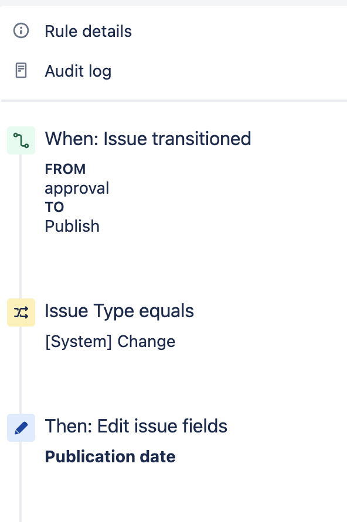
Task: Click the Audit log document icon
Action: (21, 70)
